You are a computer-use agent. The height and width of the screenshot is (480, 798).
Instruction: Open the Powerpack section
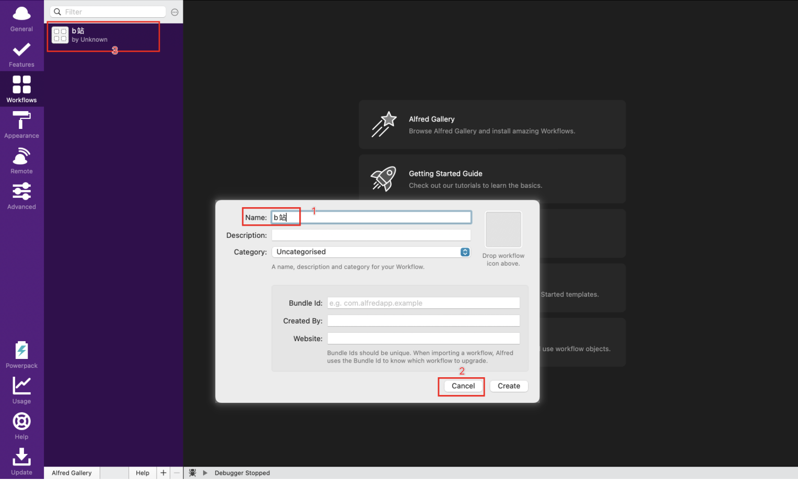pos(21,355)
